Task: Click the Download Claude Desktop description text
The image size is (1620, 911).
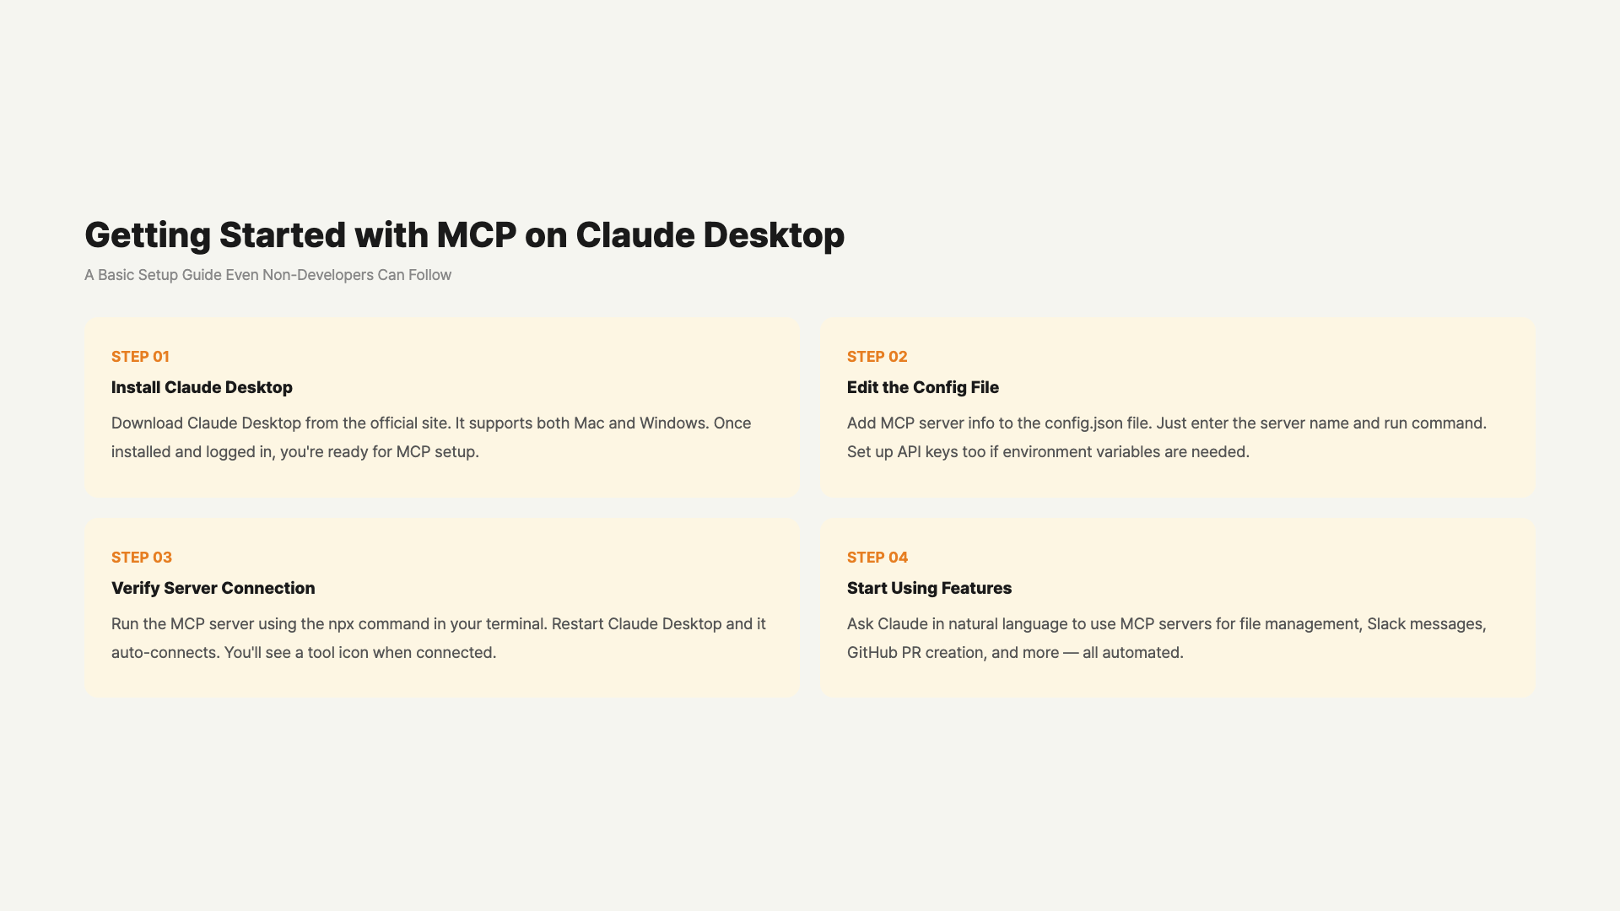Action: click(430, 437)
